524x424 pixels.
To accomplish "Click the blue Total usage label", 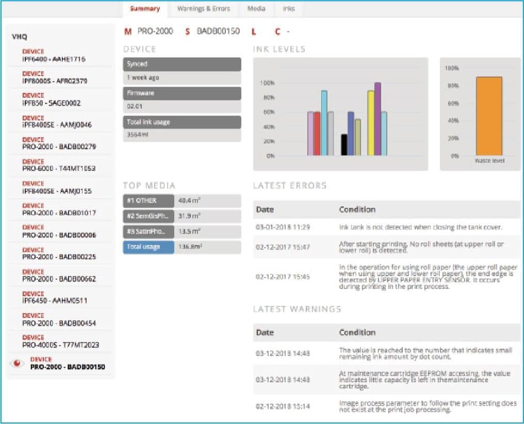I will (149, 247).
